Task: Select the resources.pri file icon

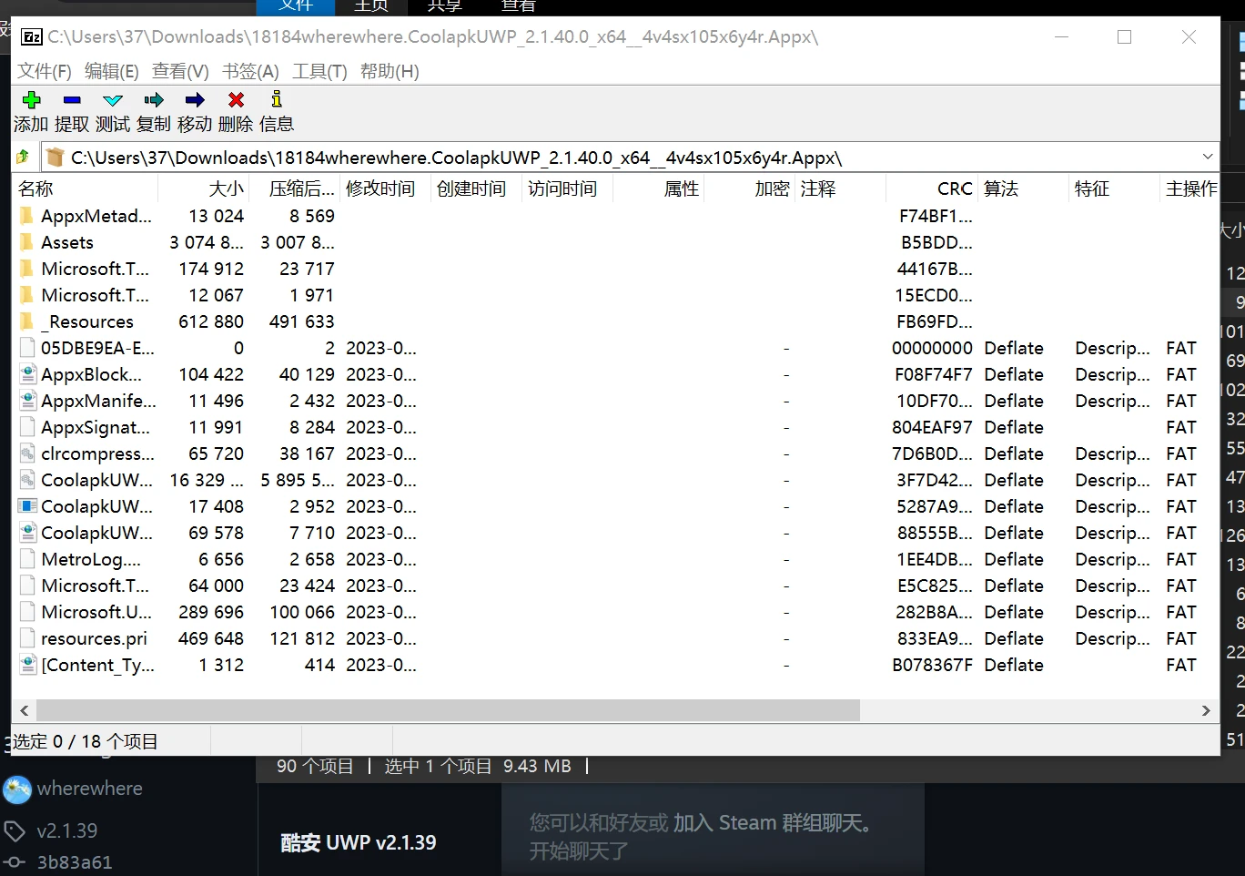Action: [x=27, y=638]
